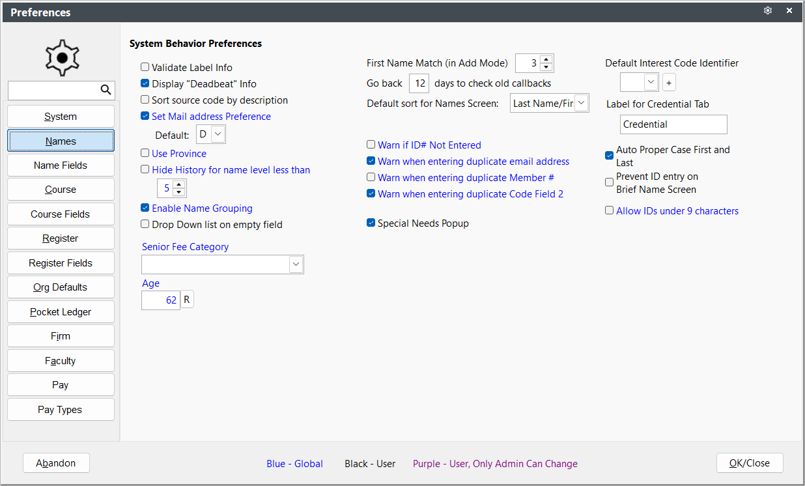Check Prevent ID entry on Brief Name Screen
The height and width of the screenshot is (486, 805).
(x=610, y=182)
